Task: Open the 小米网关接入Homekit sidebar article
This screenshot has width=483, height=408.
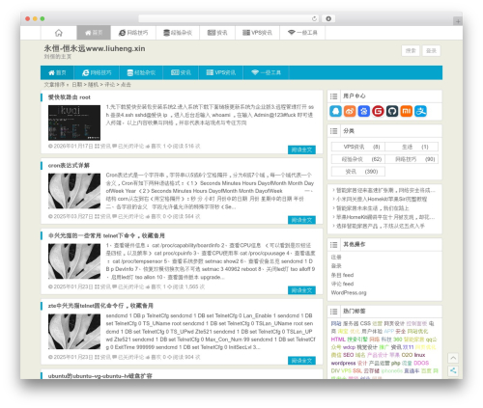Action: 382,199
